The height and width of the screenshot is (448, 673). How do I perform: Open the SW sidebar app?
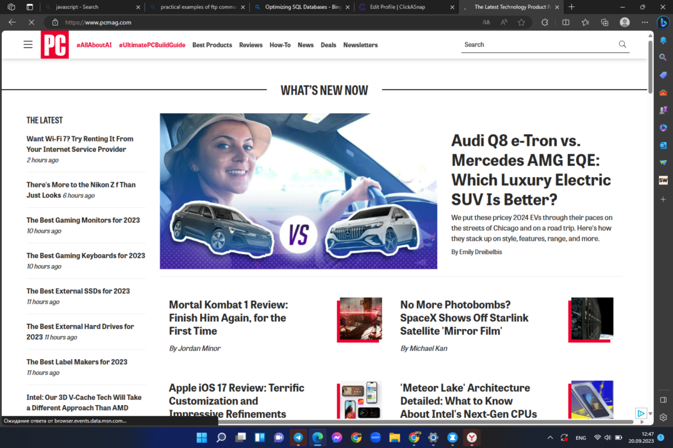coord(663,180)
